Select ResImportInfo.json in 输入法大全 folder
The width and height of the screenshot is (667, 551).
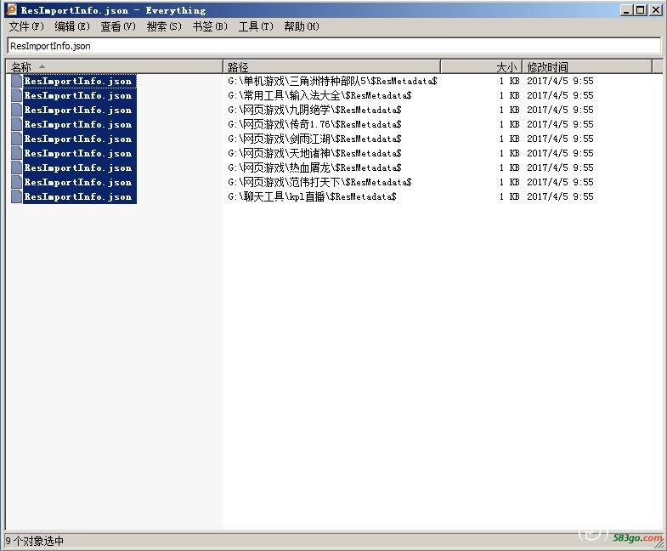tap(80, 95)
